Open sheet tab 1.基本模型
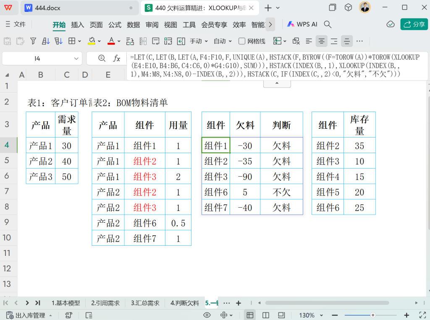The image size is (430, 320). pyautogui.click(x=66, y=303)
